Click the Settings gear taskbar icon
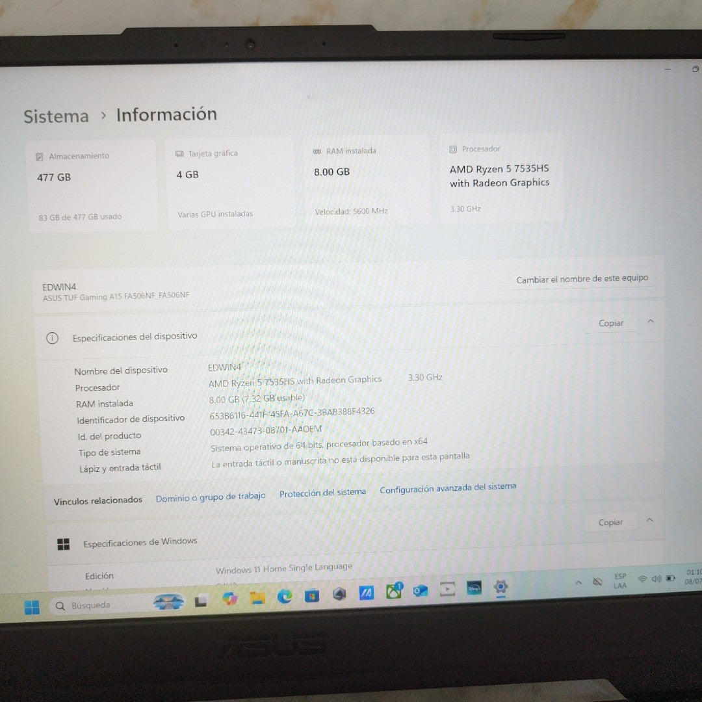Screen dimensions: 702x702 pyautogui.click(x=501, y=586)
